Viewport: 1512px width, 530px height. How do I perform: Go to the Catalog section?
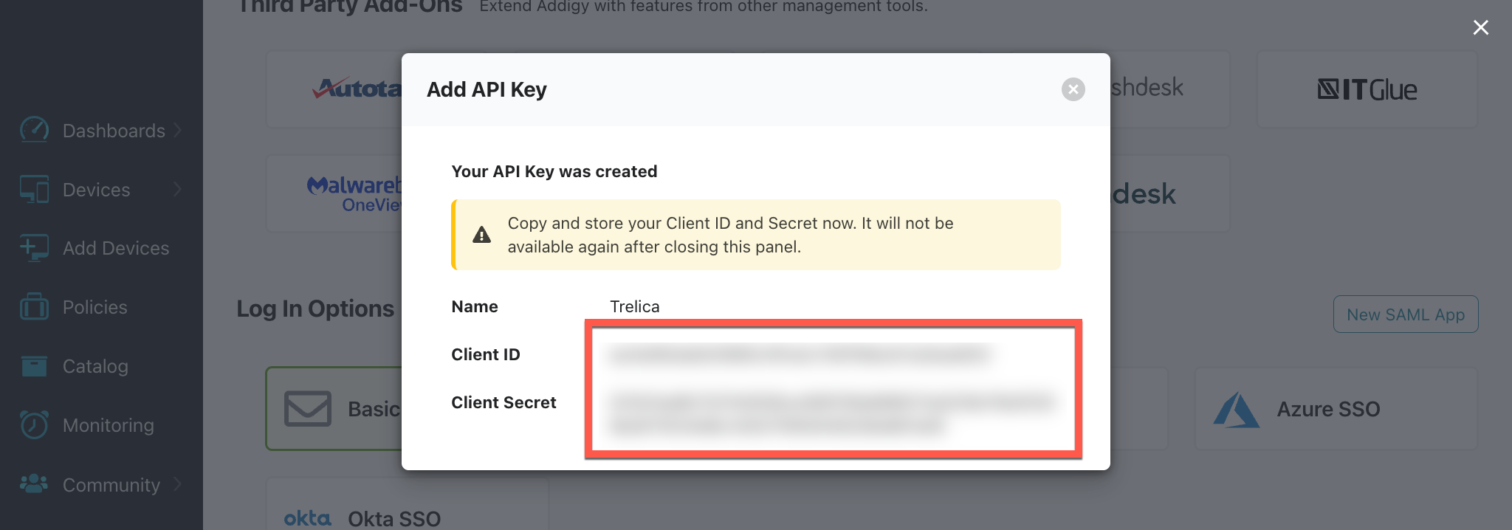click(95, 366)
